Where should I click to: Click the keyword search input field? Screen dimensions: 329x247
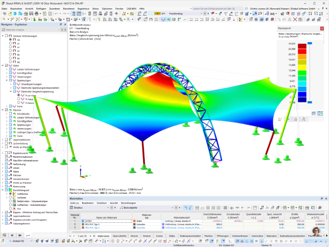pyautogui.click(x=218, y=9)
